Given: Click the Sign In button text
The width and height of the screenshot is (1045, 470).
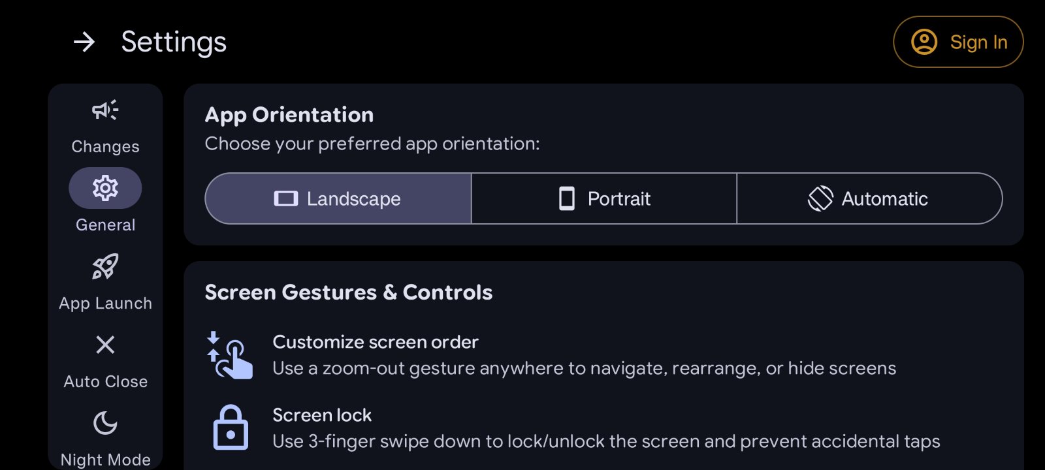Looking at the screenshot, I should click(978, 42).
